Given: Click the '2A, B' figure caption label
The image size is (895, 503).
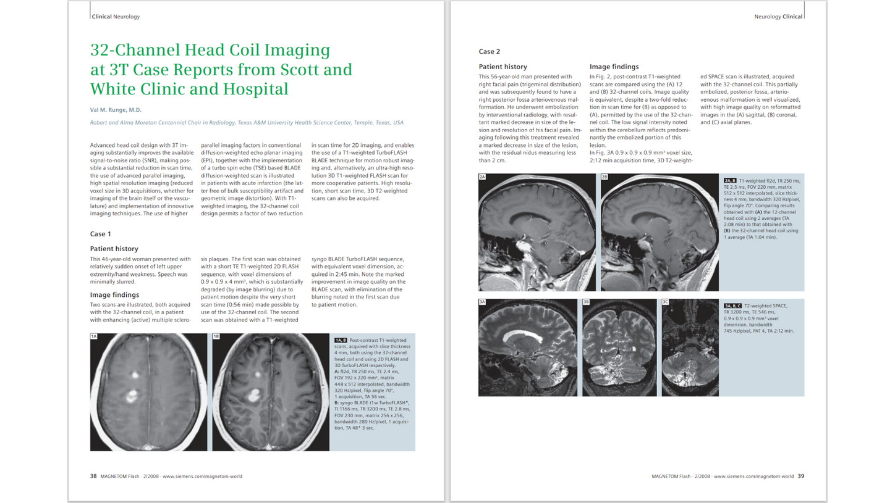Looking at the screenshot, I should 730,180.
